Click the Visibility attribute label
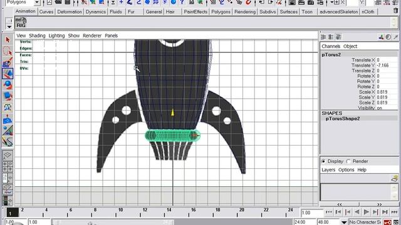The image size is (401, 225). pyautogui.click(x=366, y=108)
